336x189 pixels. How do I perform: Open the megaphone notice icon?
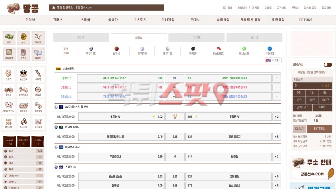[x=23, y=123]
